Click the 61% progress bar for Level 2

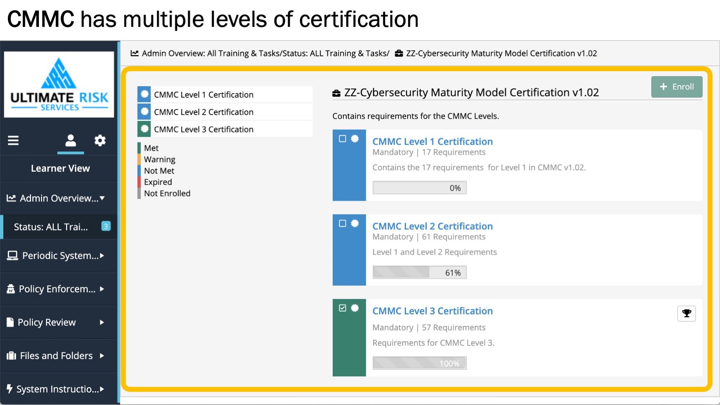pyautogui.click(x=420, y=272)
